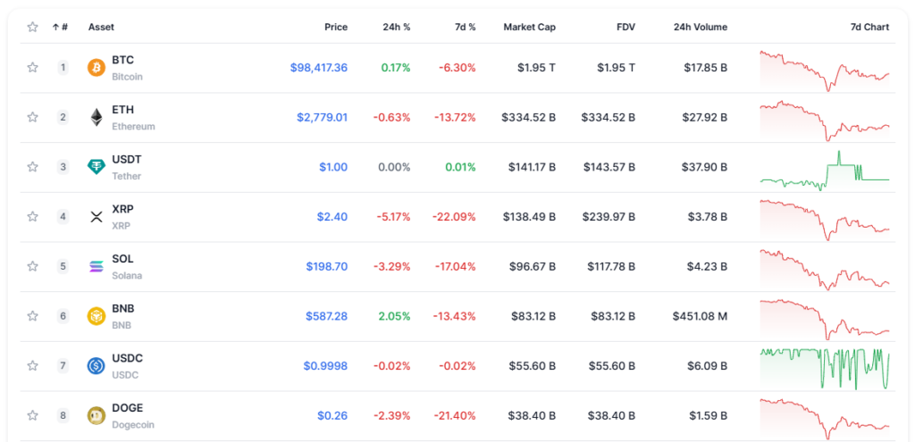Open BNB's 7d sparkline chart

(825, 320)
